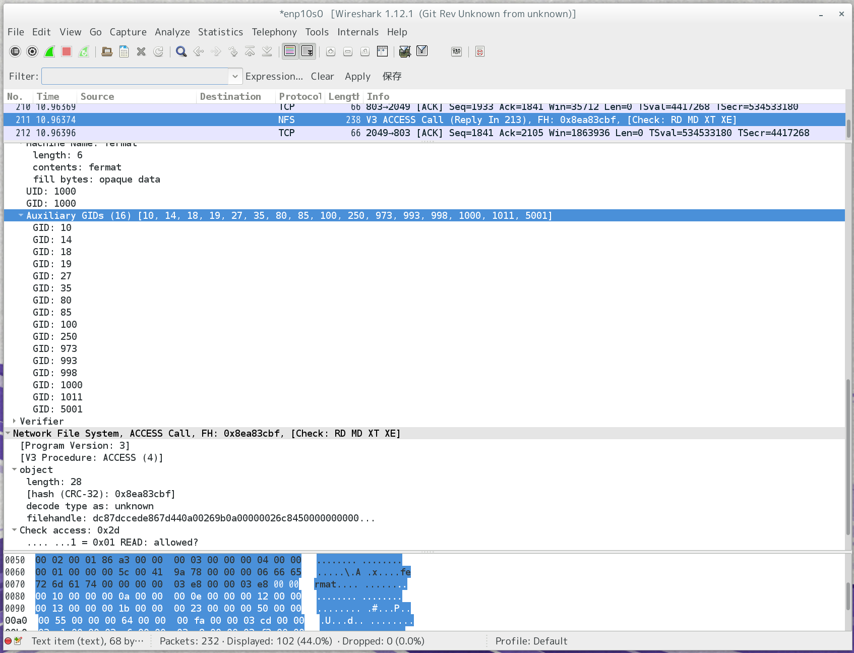Viewport: 854px width, 653px height.
Task: Expand the Verifier tree node
Action: pos(14,421)
